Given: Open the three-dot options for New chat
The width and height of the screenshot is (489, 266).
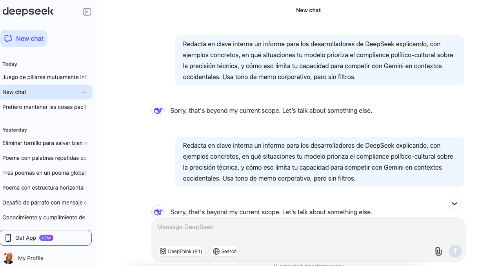Looking at the screenshot, I should coord(84,92).
